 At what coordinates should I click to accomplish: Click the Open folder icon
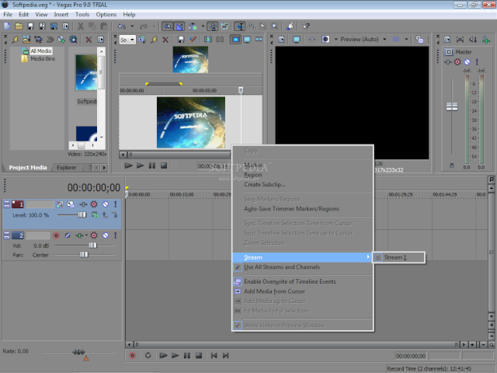[x=19, y=26]
